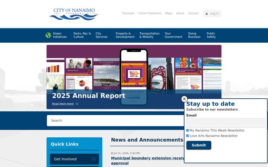Open Online Payments link

[150, 13]
